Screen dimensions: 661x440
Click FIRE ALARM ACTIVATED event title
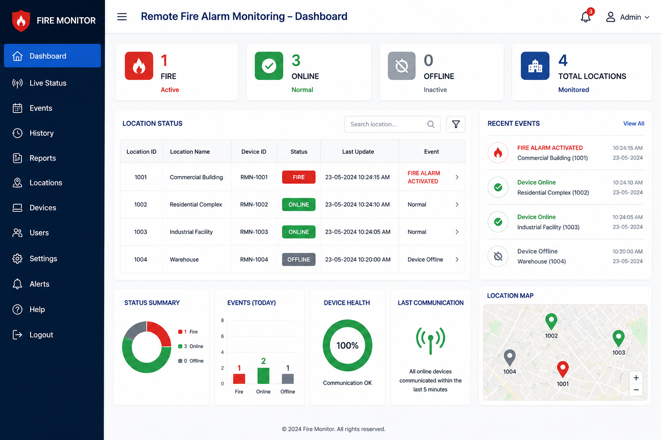(x=550, y=148)
